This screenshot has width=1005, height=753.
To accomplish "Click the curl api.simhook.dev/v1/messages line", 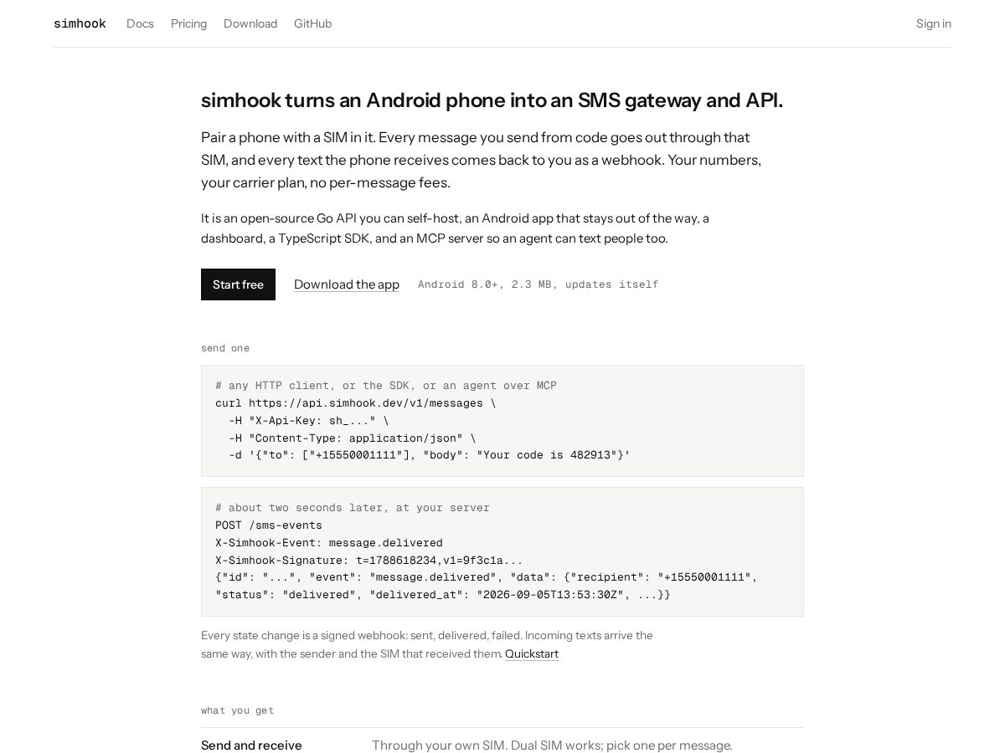I will [x=355, y=403].
